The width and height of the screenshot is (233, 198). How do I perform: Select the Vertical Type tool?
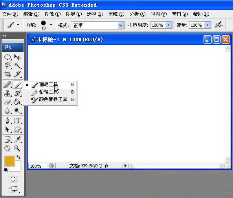tap(17, 121)
